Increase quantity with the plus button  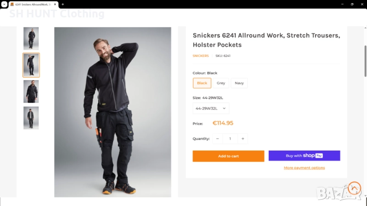pyautogui.click(x=243, y=139)
